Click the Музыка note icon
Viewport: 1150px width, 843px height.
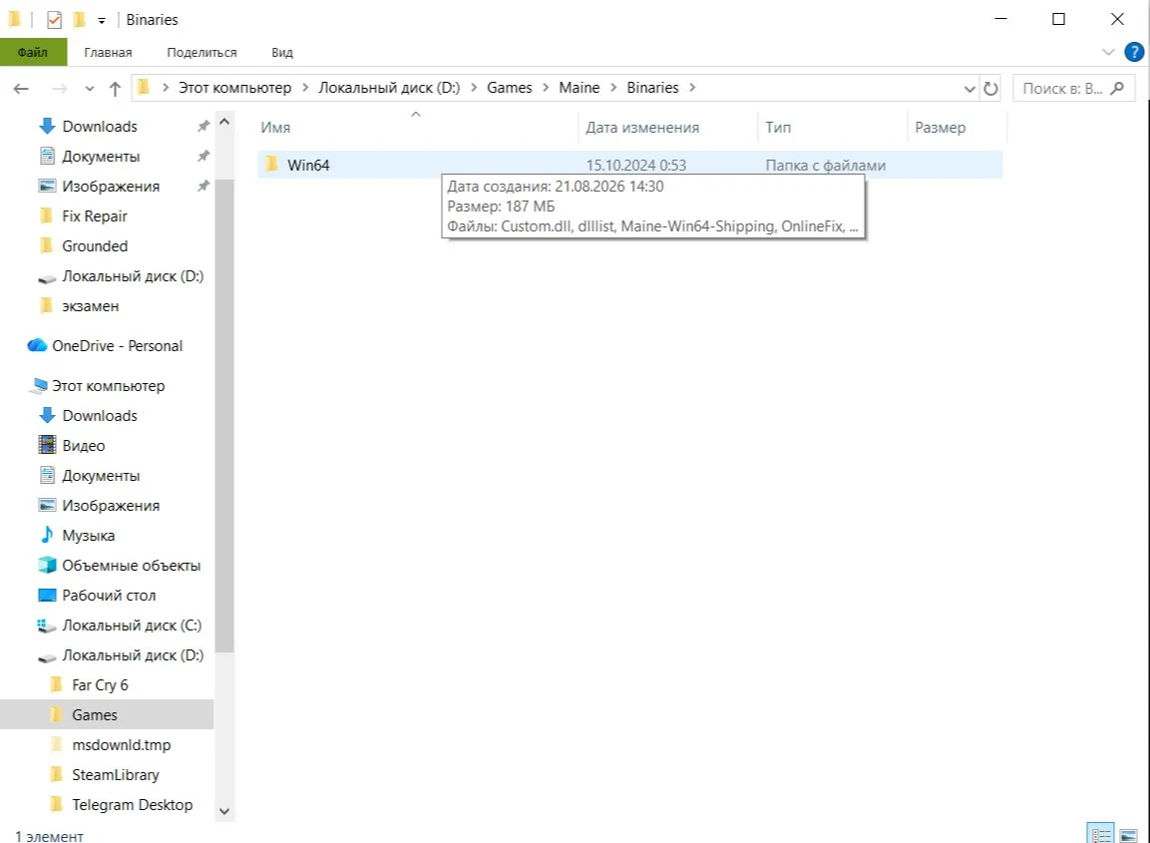click(47, 535)
